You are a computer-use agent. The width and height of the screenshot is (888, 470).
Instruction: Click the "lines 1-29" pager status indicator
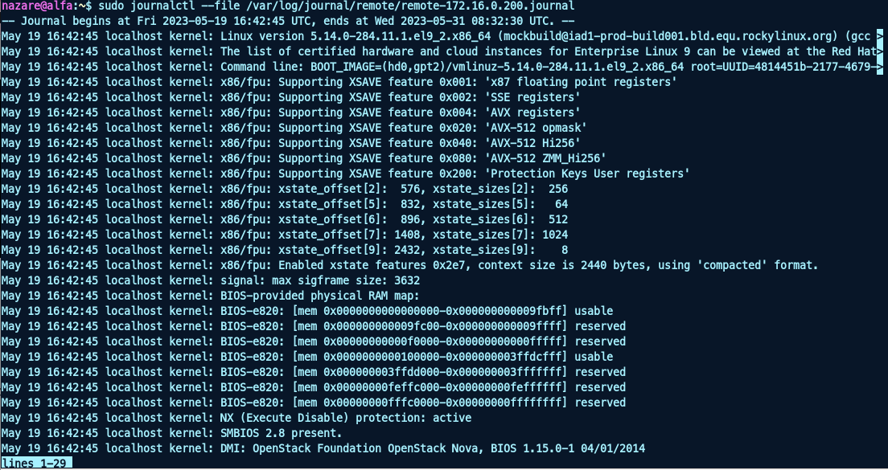click(36, 463)
